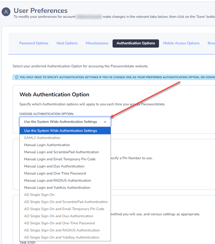The width and height of the screenshot is (215, 244).
Task: Collapse the Choose Authentication Option dropdown
Action: [x=65, y=122]
